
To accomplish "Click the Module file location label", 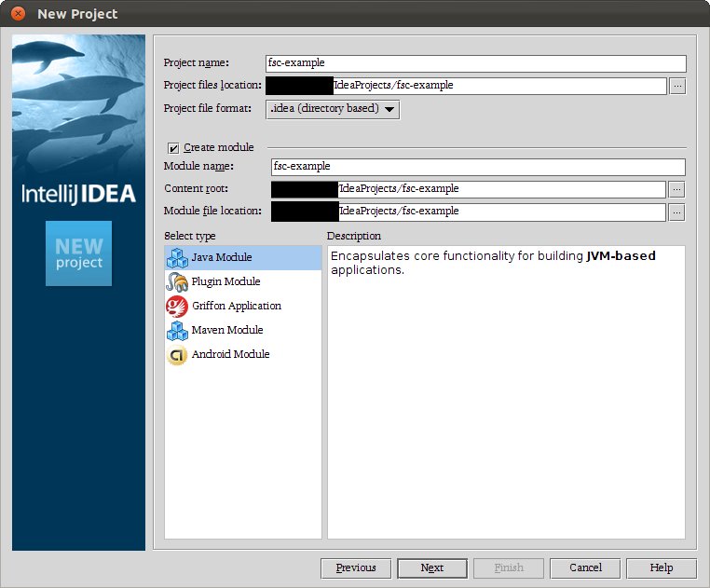I will (x=212, y=212).
